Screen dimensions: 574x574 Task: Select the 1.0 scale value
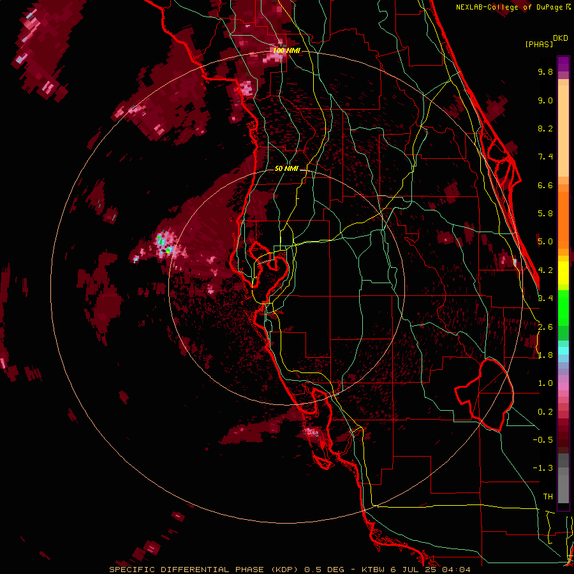(545, 383)
